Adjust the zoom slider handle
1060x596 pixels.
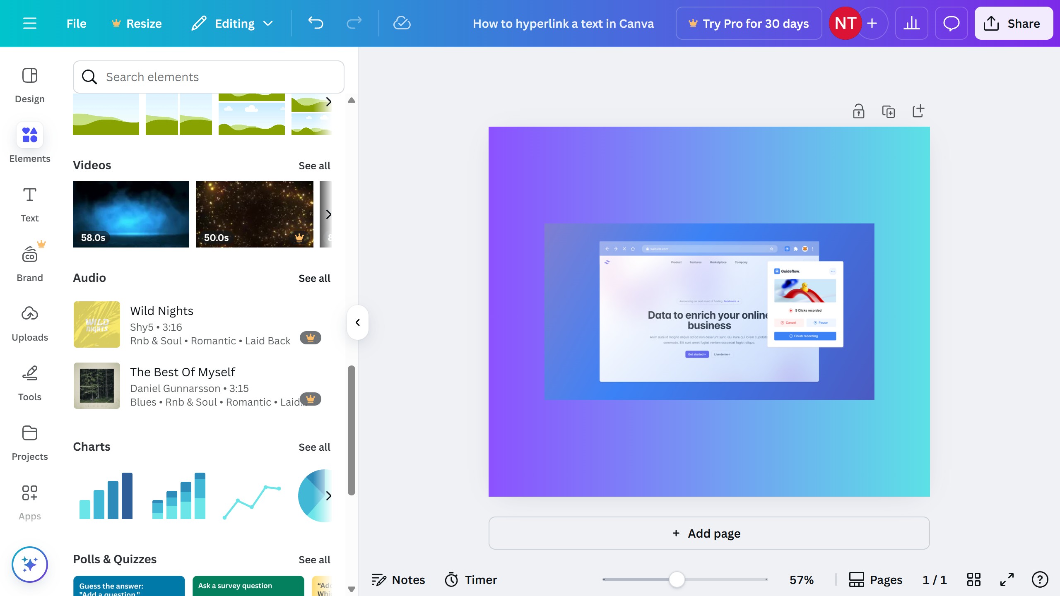tap(677, 579)
